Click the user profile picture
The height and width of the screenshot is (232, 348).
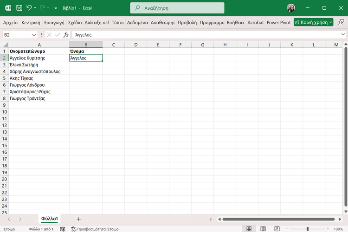(291, 8)
